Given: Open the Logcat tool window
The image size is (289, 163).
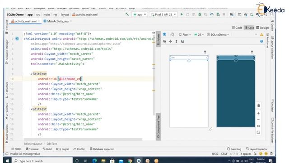Looking at the screenshot, I should pos(62,149).
